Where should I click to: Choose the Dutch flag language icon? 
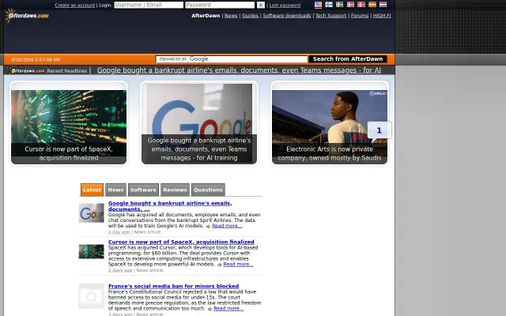tap(383, 5)
